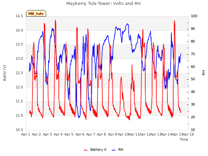The height and width of the screenshot is (156, 208).
Task: Click the 70 right axis value
Action: click(x=193, y=54)
